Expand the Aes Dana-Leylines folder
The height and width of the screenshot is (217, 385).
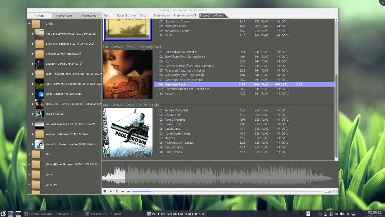coord(33,34)
